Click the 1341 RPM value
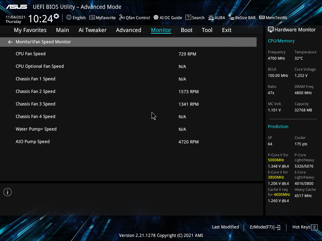Viewport: 322px width, 241px height. coord(189,104)
